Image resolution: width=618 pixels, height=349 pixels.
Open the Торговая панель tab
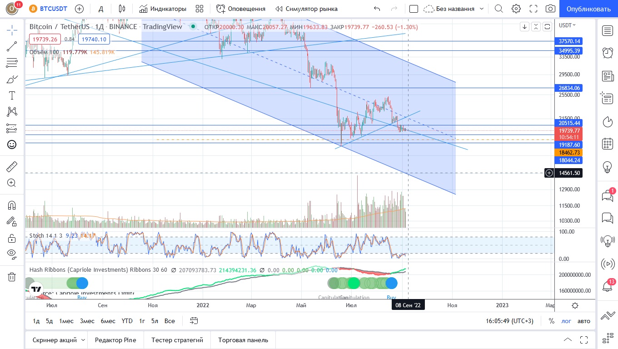(243, 340)
